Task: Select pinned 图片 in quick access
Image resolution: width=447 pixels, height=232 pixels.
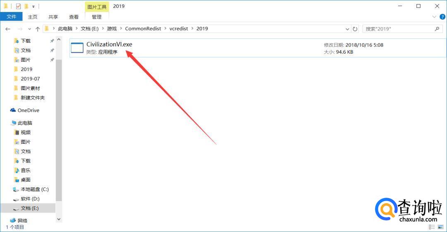Action: [x=25, y=60]
